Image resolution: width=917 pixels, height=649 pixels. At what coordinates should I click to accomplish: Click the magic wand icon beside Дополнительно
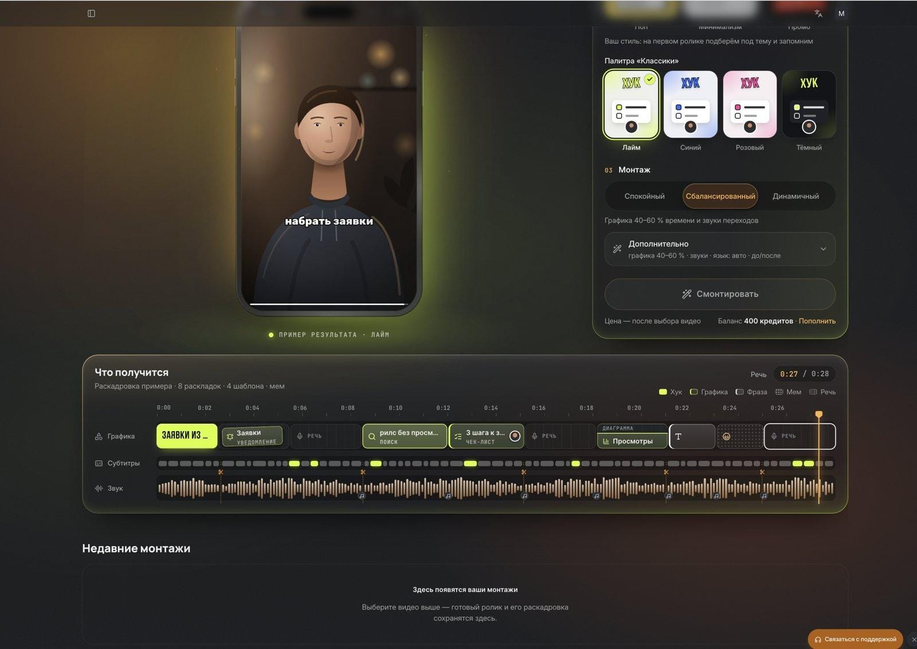click(x=617, y=249)
